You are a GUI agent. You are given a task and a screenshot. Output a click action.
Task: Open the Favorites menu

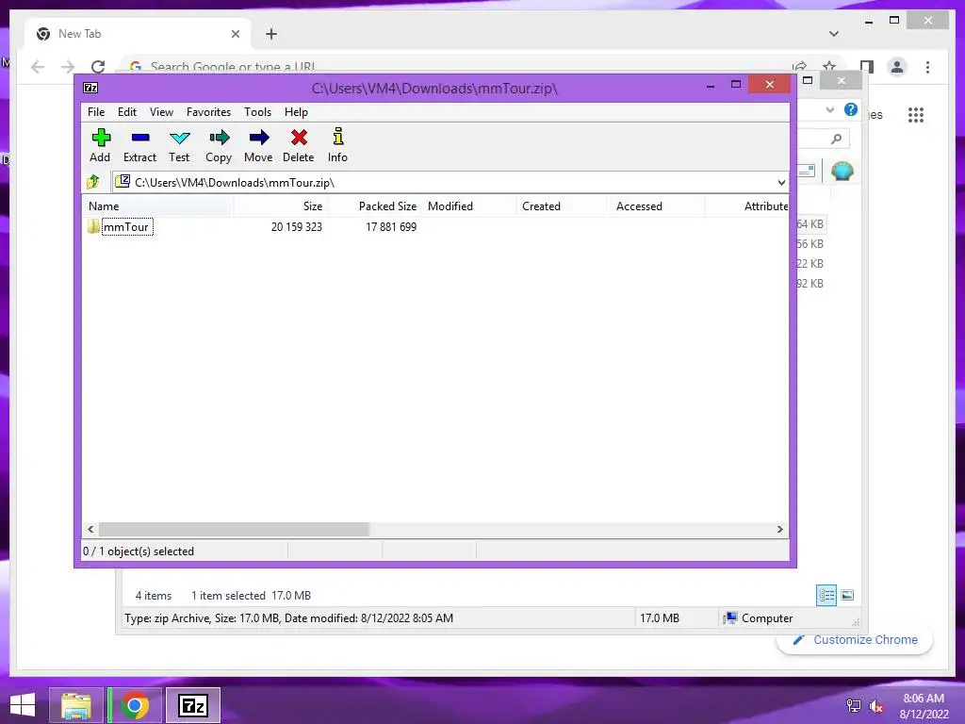(x=208, y=112)
